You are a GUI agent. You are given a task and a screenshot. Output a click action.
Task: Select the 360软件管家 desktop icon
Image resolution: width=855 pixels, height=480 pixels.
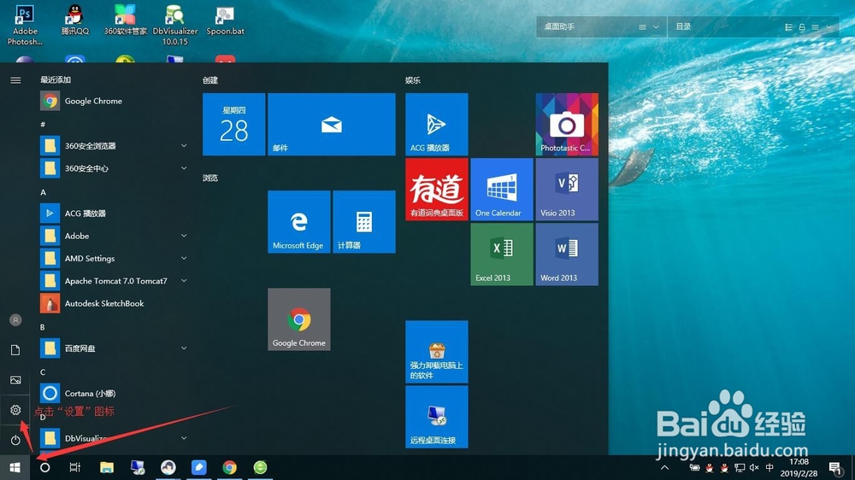[125, 20]
